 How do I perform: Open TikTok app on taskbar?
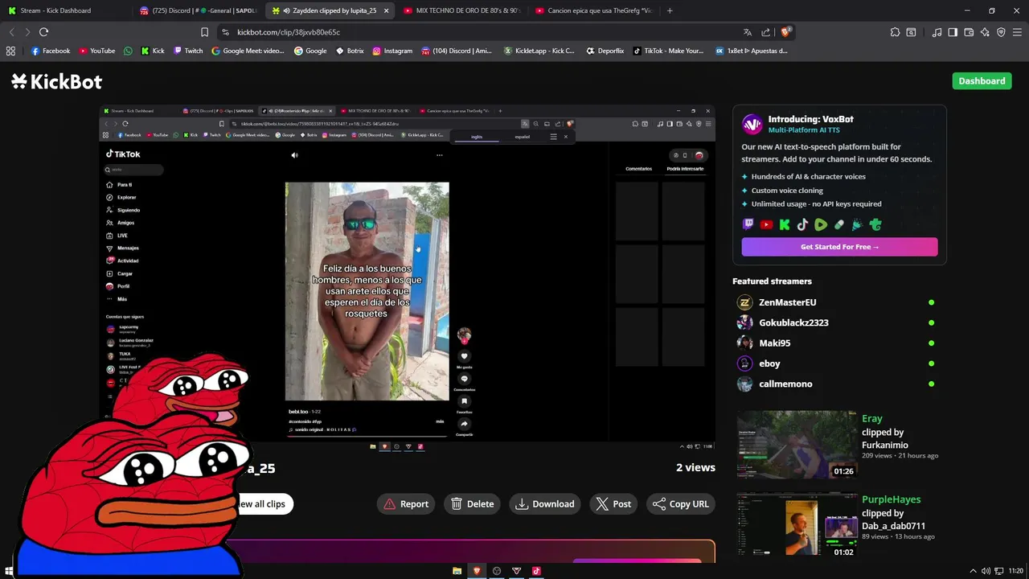(536, 571)
